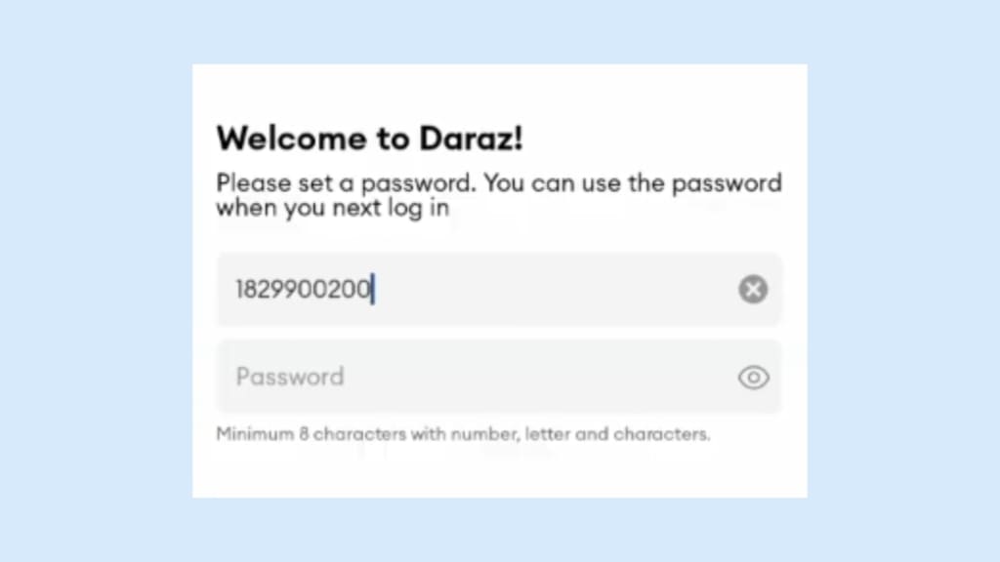Show the password text using the eye toggle
1000x562 pixels.
tap(753, 377)
